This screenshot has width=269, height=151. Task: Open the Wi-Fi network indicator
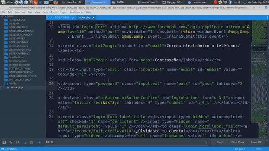(225, 2)
